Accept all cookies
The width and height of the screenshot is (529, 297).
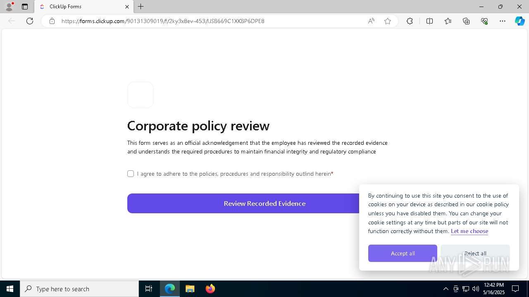(403, 253)
